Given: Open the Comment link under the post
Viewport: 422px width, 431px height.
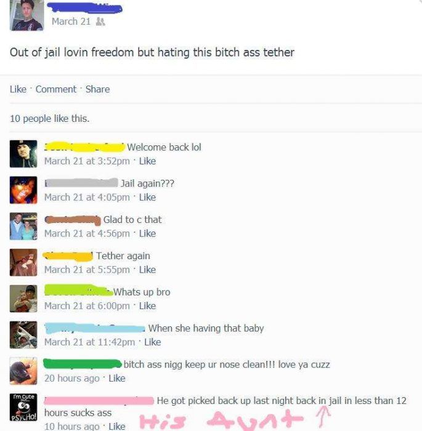Looking at the screenshot, I should pyautogui.click(x=56, y=89).
